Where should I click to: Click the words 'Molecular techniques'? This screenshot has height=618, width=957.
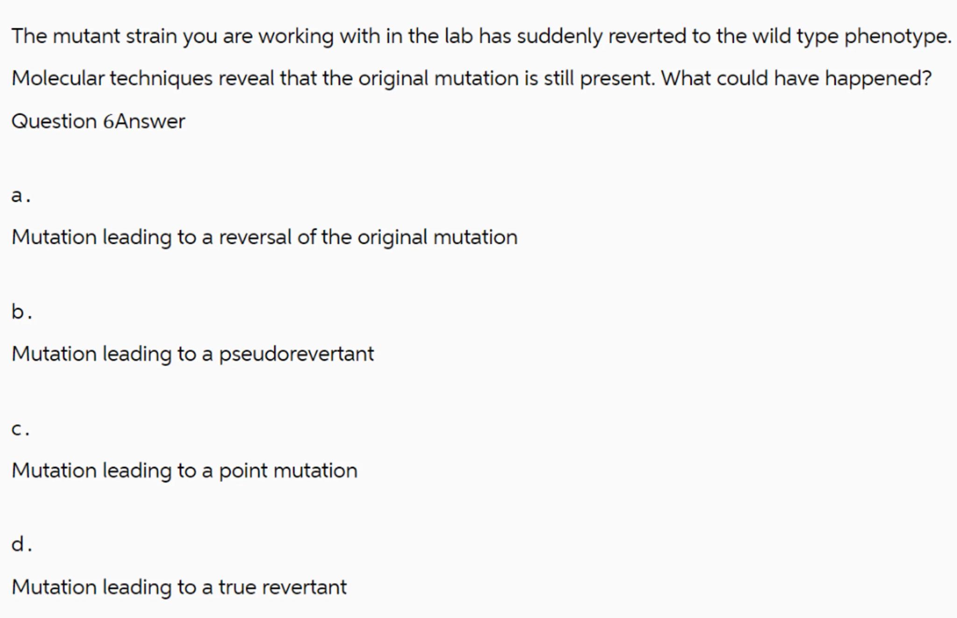click(112, 78)
